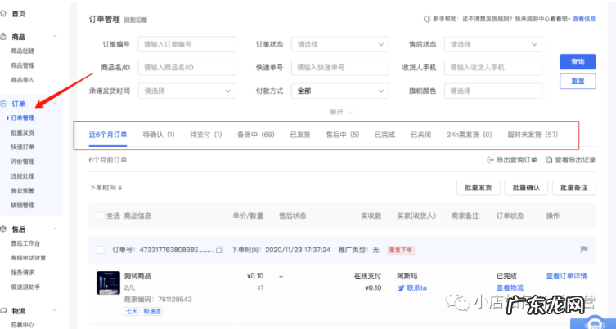Open the 订单状态 dropdown
This screenshot has height=329, width=616.
tap(339, 44)
